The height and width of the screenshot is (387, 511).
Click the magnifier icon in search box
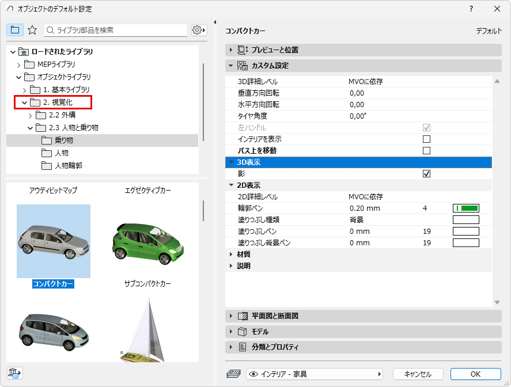50,31
